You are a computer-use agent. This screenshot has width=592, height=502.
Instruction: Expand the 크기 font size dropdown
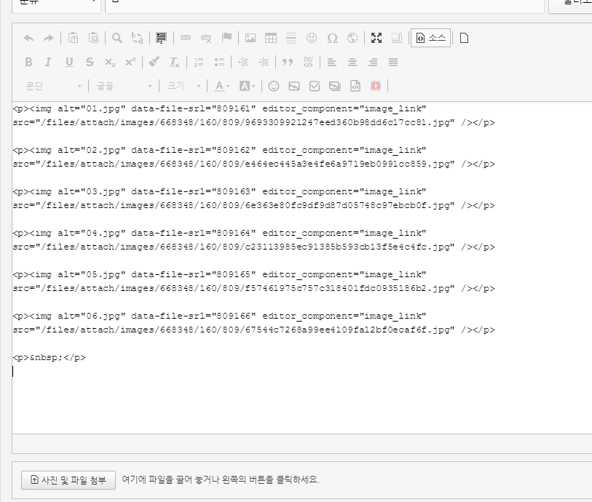(183, 86)
